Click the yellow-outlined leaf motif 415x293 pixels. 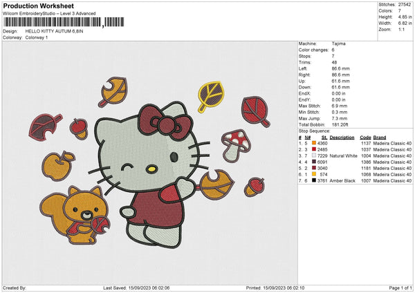tap(211, 97)
